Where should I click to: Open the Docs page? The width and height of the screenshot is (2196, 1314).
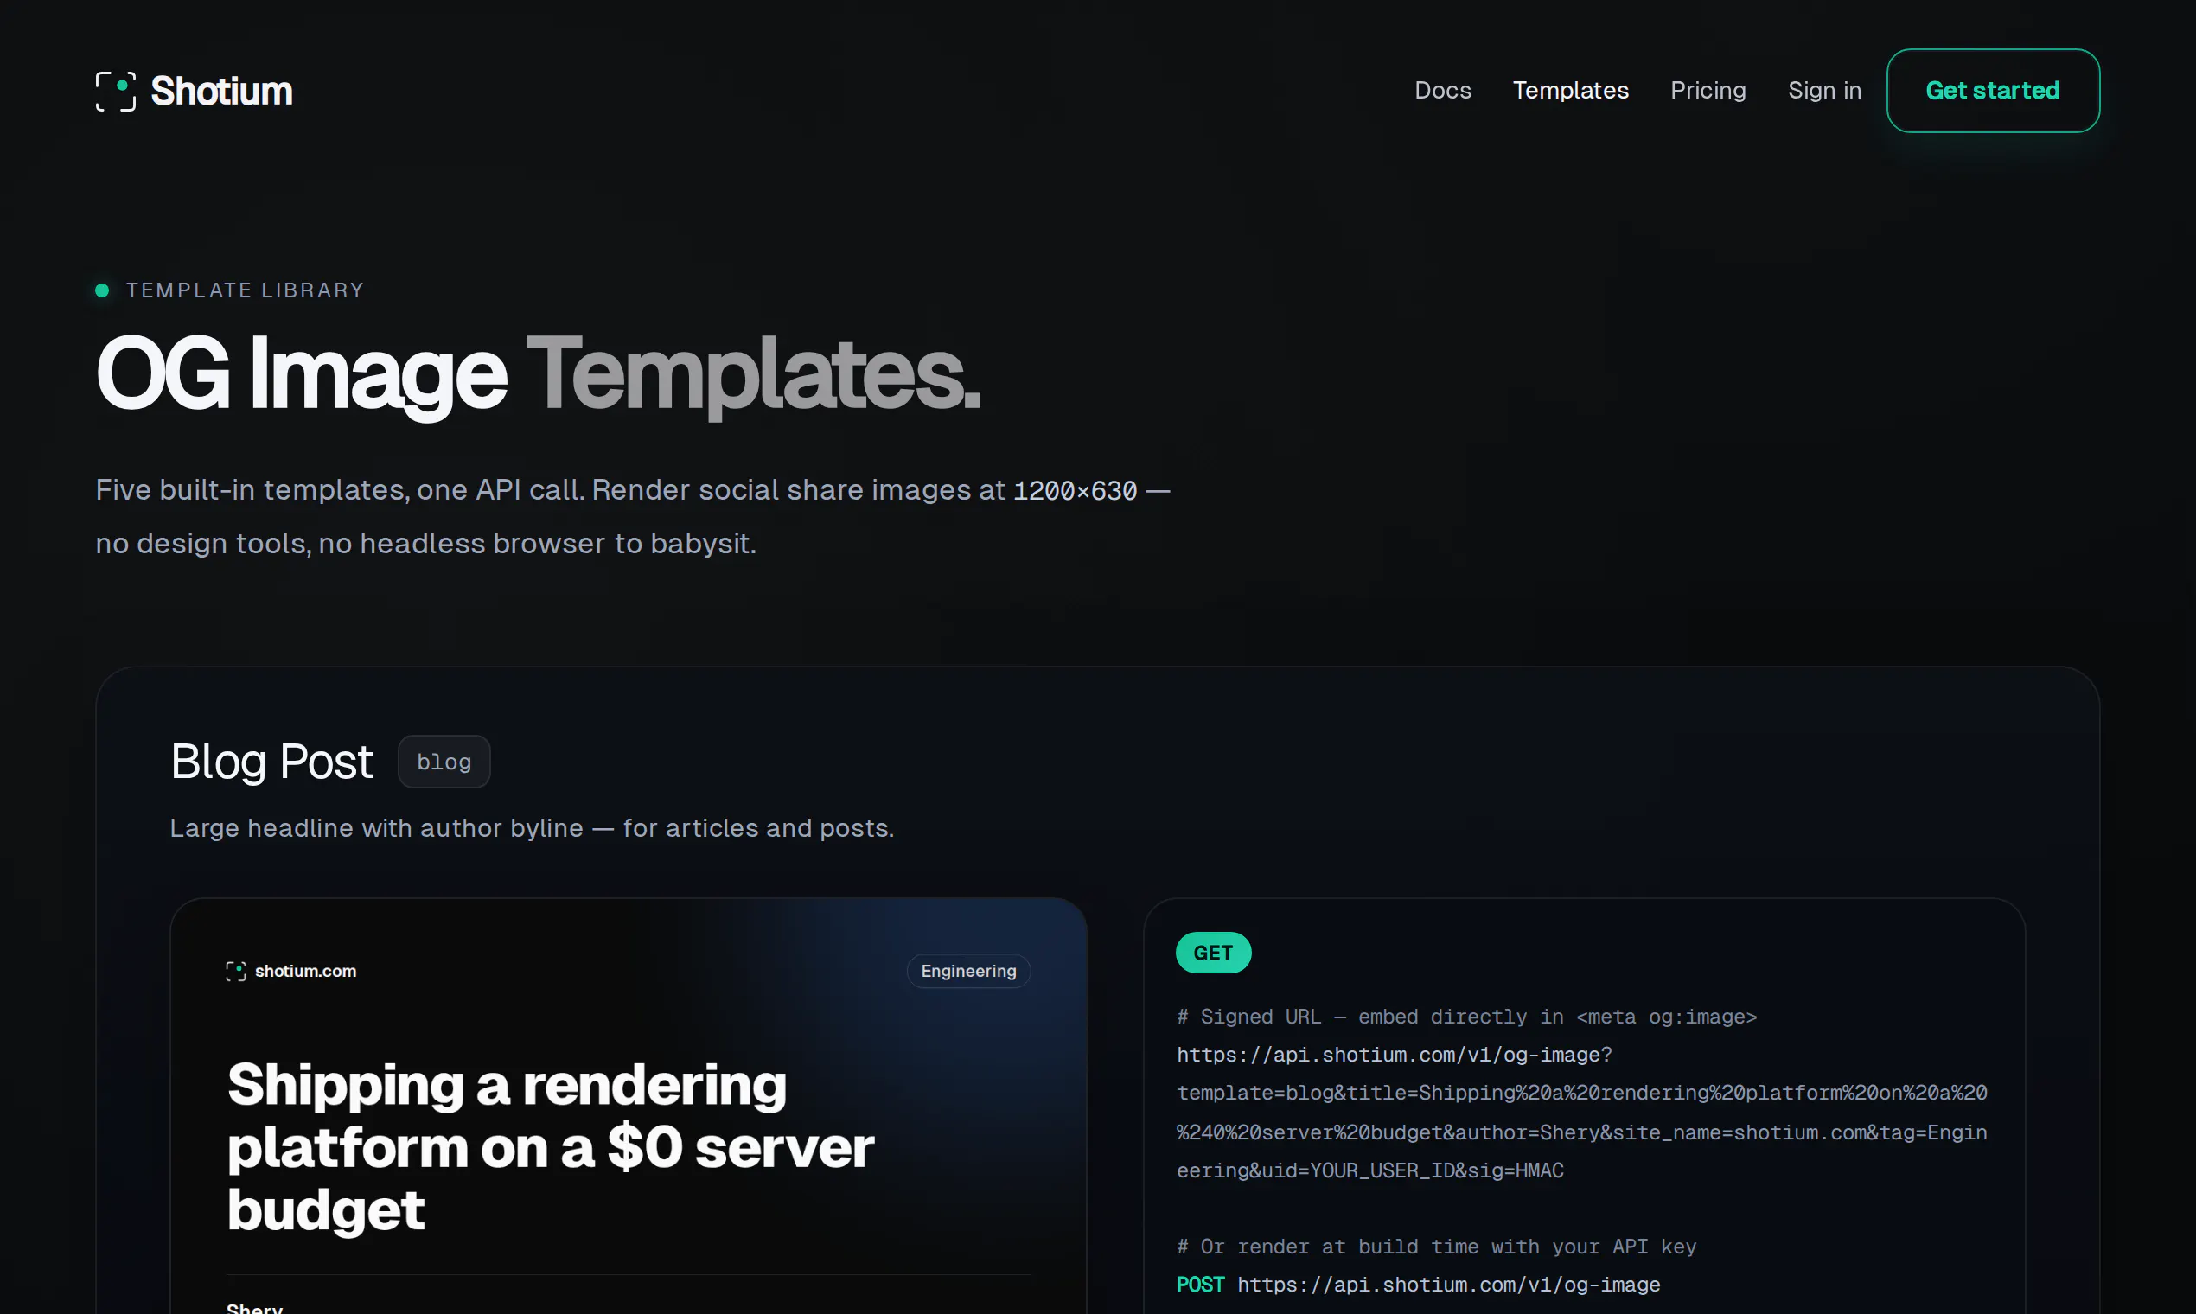[1442, 90]
